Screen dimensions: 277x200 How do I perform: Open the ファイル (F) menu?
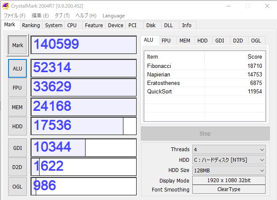[14, 16]
